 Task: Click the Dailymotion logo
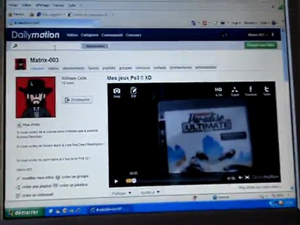[35, 35]
